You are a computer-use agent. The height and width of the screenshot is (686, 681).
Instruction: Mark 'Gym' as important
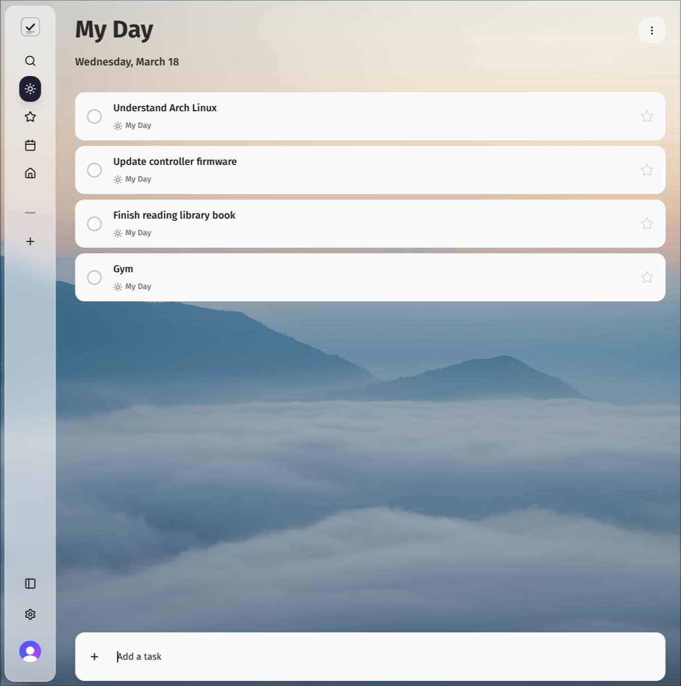tap(647, 277)
